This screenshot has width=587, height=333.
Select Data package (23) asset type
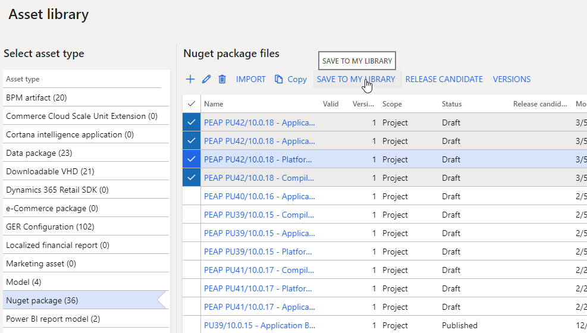(x=86, y=153)
